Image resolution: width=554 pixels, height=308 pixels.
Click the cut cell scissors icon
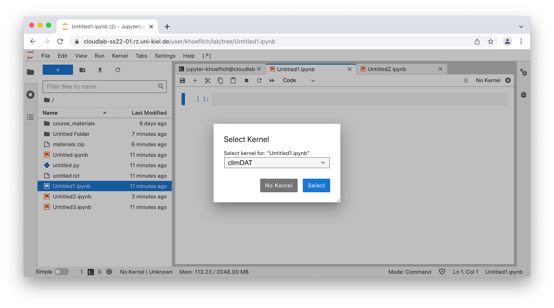[x=207, y=81]
